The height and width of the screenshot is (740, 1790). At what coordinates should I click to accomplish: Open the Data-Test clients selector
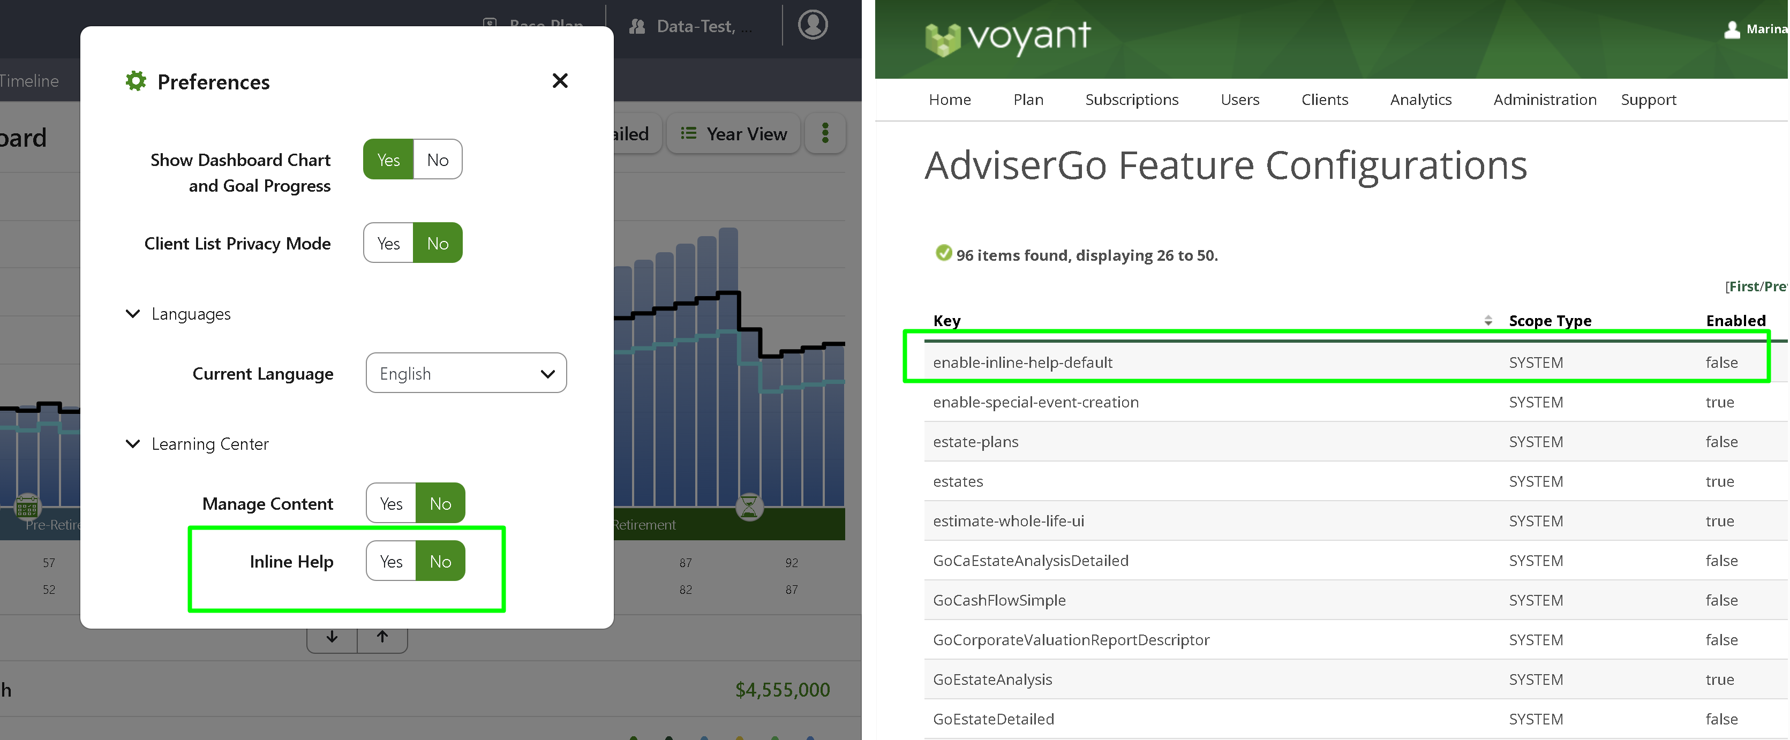690,26
